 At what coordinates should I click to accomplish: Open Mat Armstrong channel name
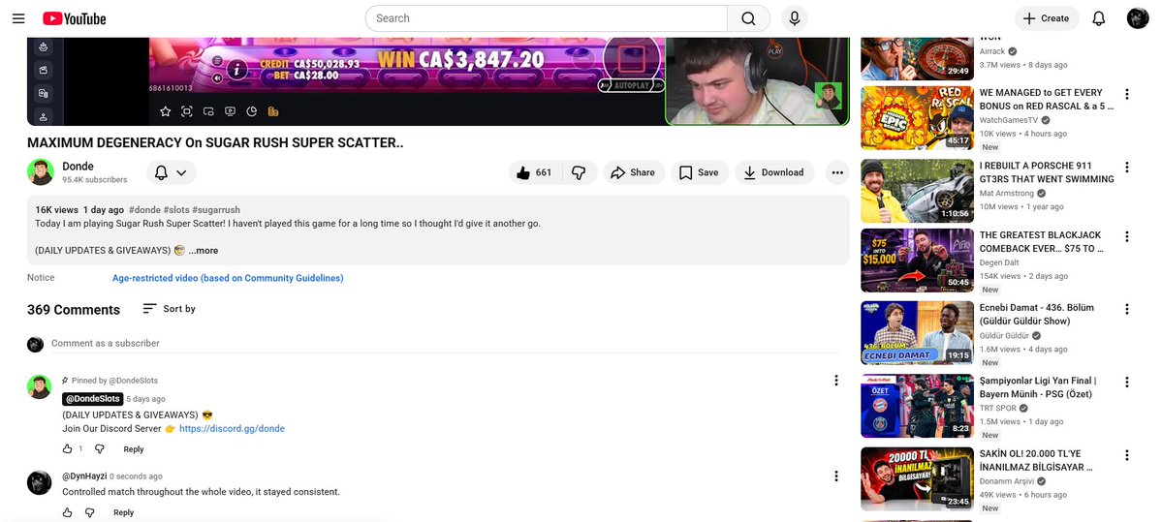point(1008,194)
